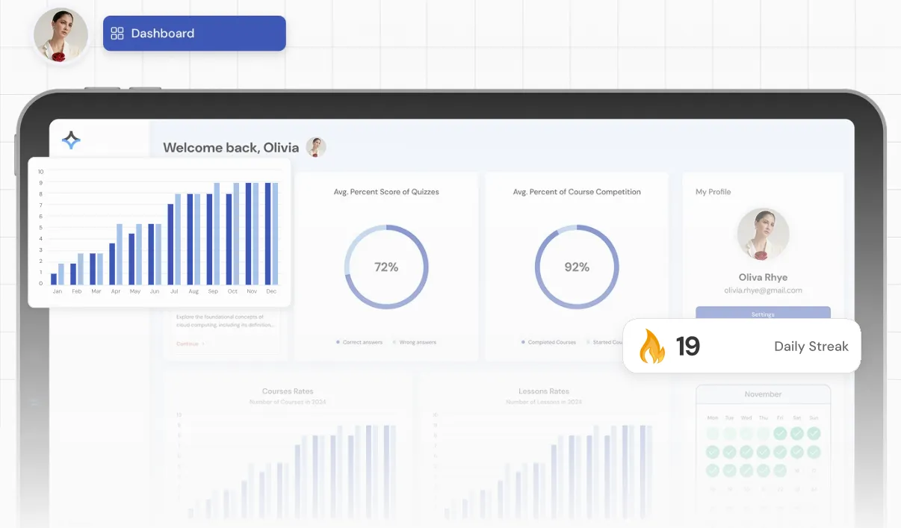Click the Fri column header in calendar
Image resolution: width=901 pixels, height=528 pixels.
pos(780,417)
